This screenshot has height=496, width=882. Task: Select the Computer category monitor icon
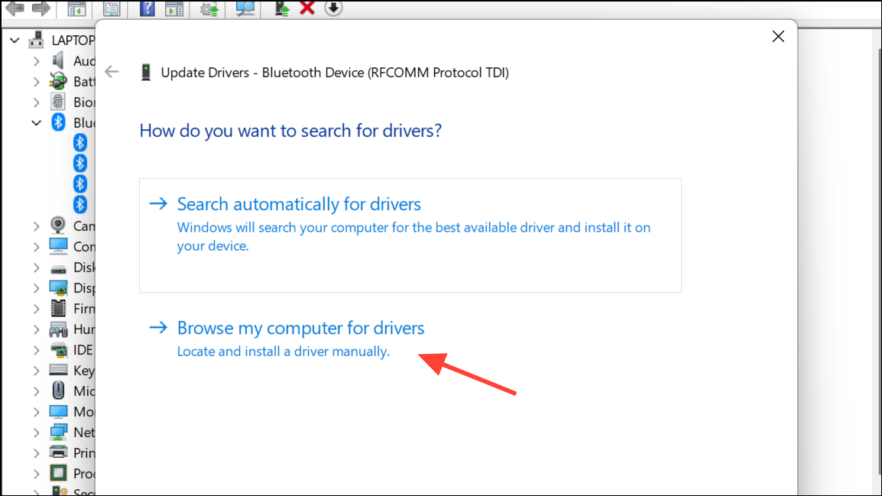click(58, 246)
